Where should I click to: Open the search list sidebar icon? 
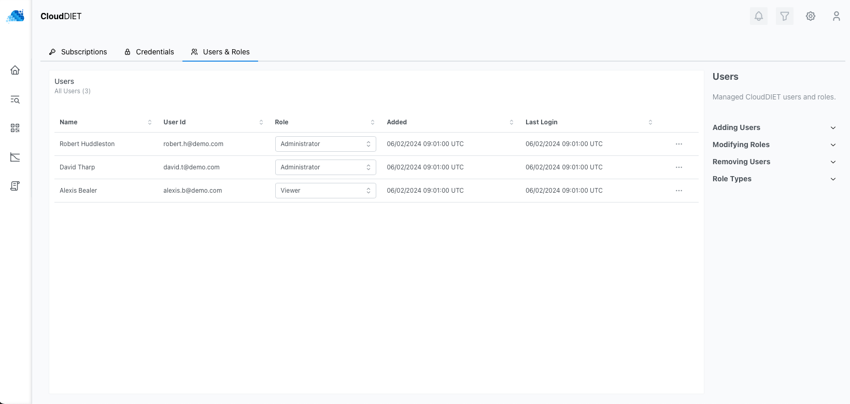pyautogui.click(x=15, y=99)
